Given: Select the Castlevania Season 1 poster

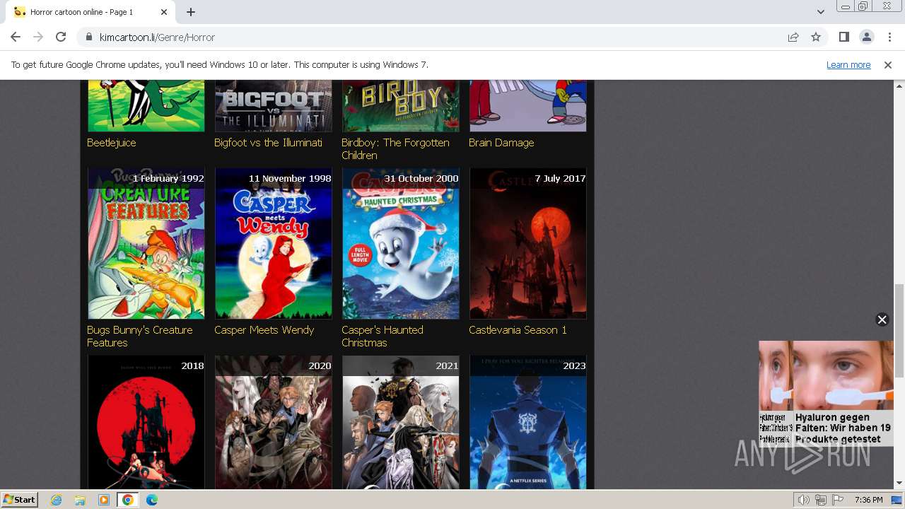Looking at the screenshot, I should (528, 244).
